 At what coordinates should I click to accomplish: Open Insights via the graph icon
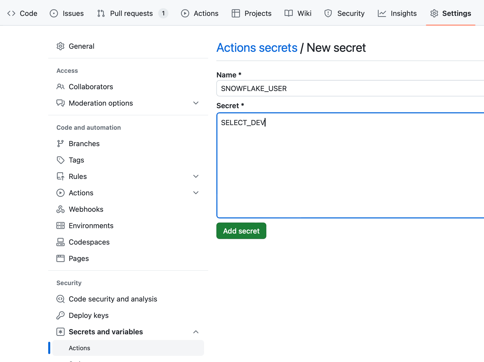click(x=382, y=13)
